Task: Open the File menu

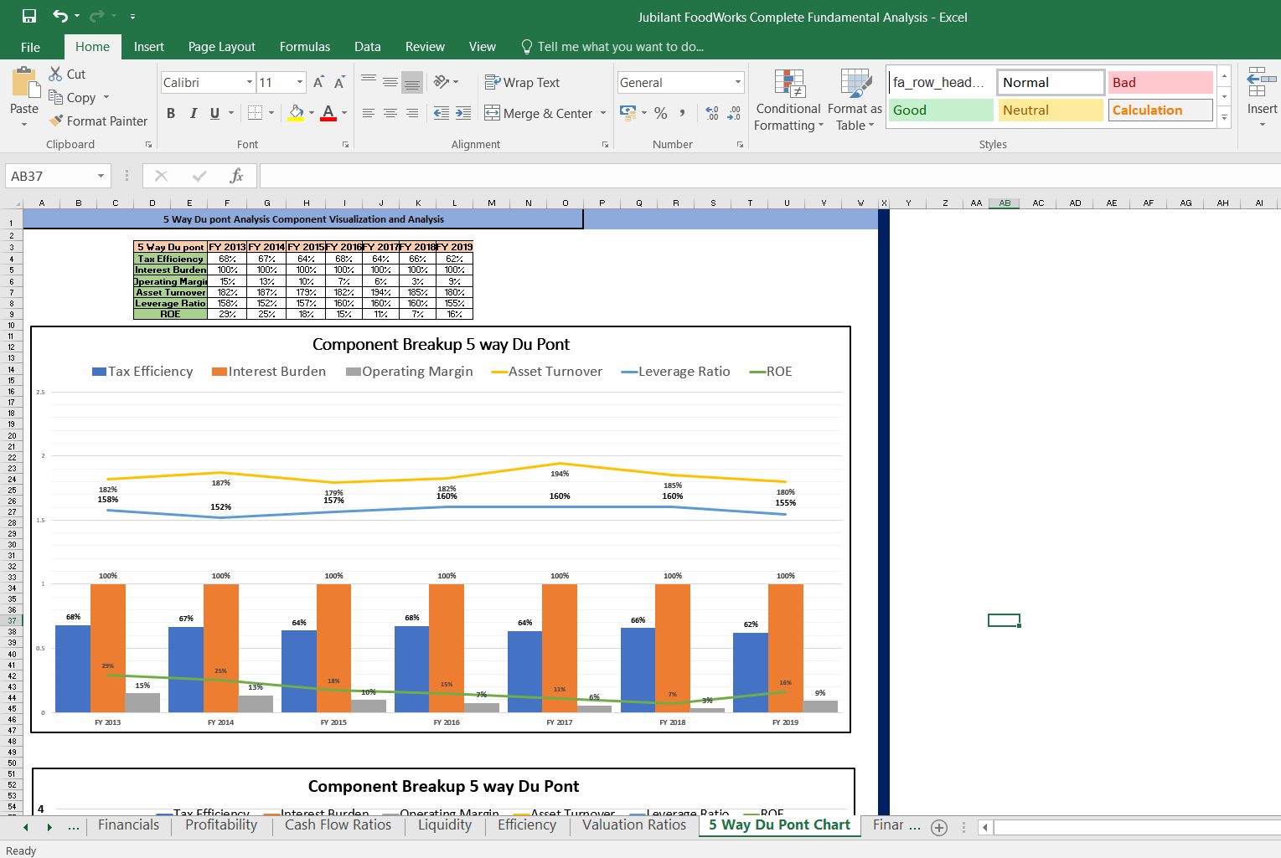Action: [30, 47]
